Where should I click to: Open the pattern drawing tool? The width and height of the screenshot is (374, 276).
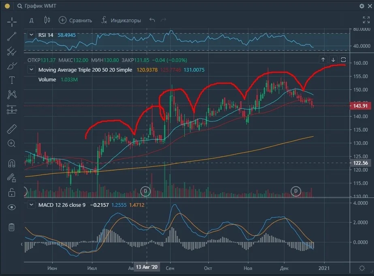tap(12, 95)
